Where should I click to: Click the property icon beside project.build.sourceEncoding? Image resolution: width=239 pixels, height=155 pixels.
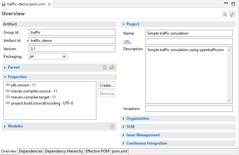[x=8, y=103]
